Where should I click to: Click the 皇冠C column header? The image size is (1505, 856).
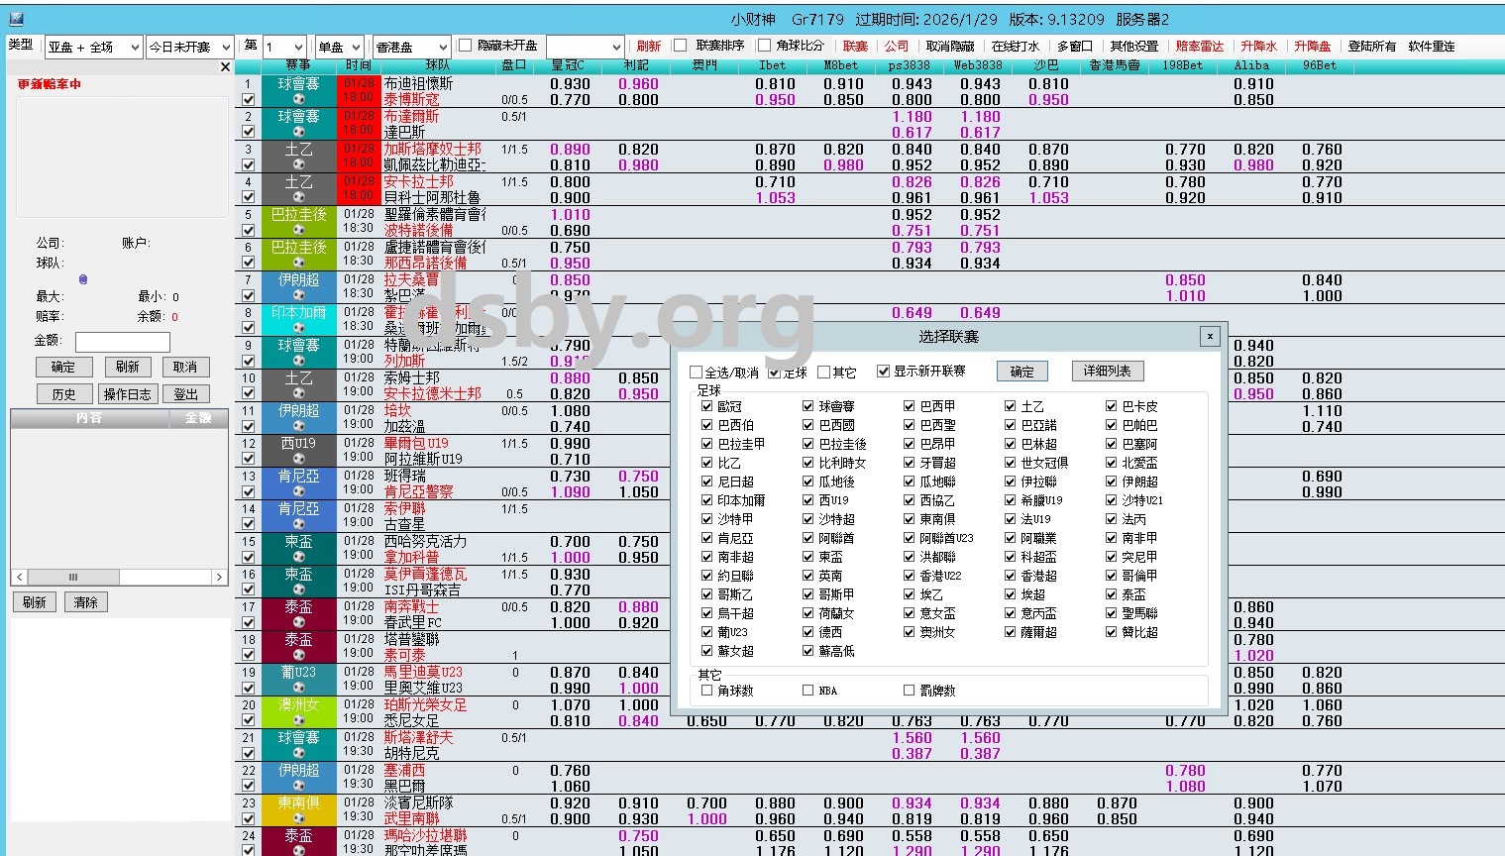(568, 65)
